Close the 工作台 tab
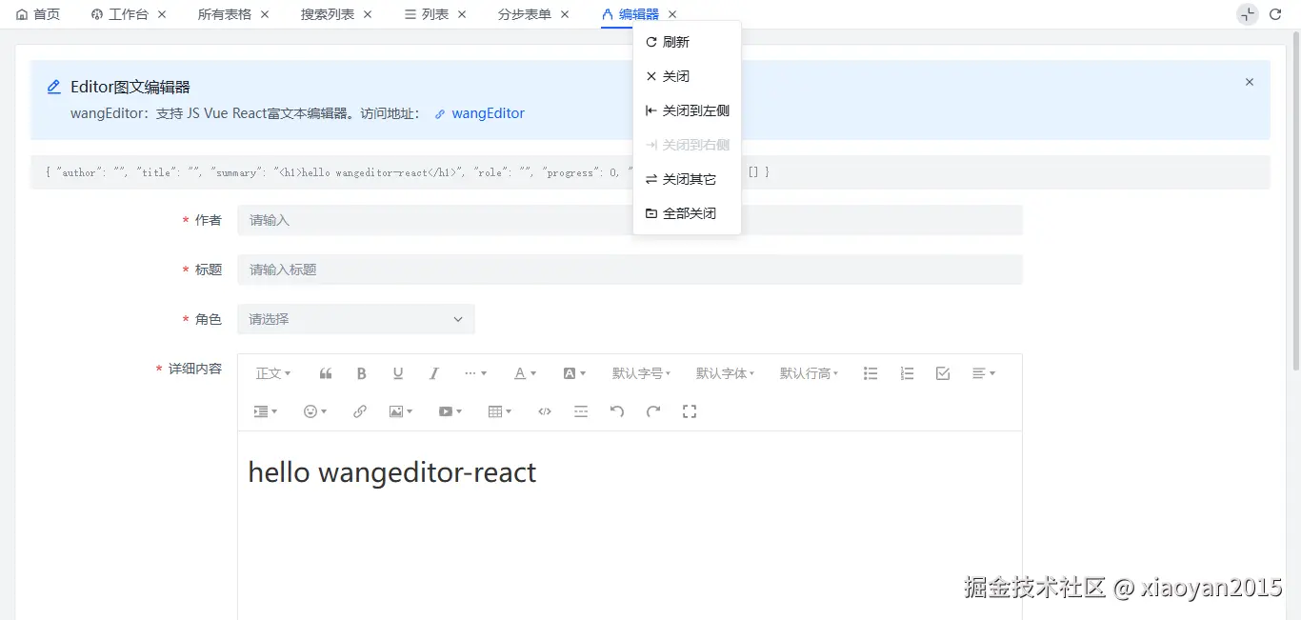Viewport: 1301px width, 620px height. [162, 14]
